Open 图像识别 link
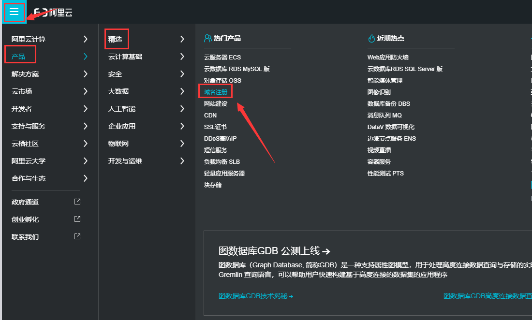The width and height of the screenshot is (532, 320). click(379, 92)
